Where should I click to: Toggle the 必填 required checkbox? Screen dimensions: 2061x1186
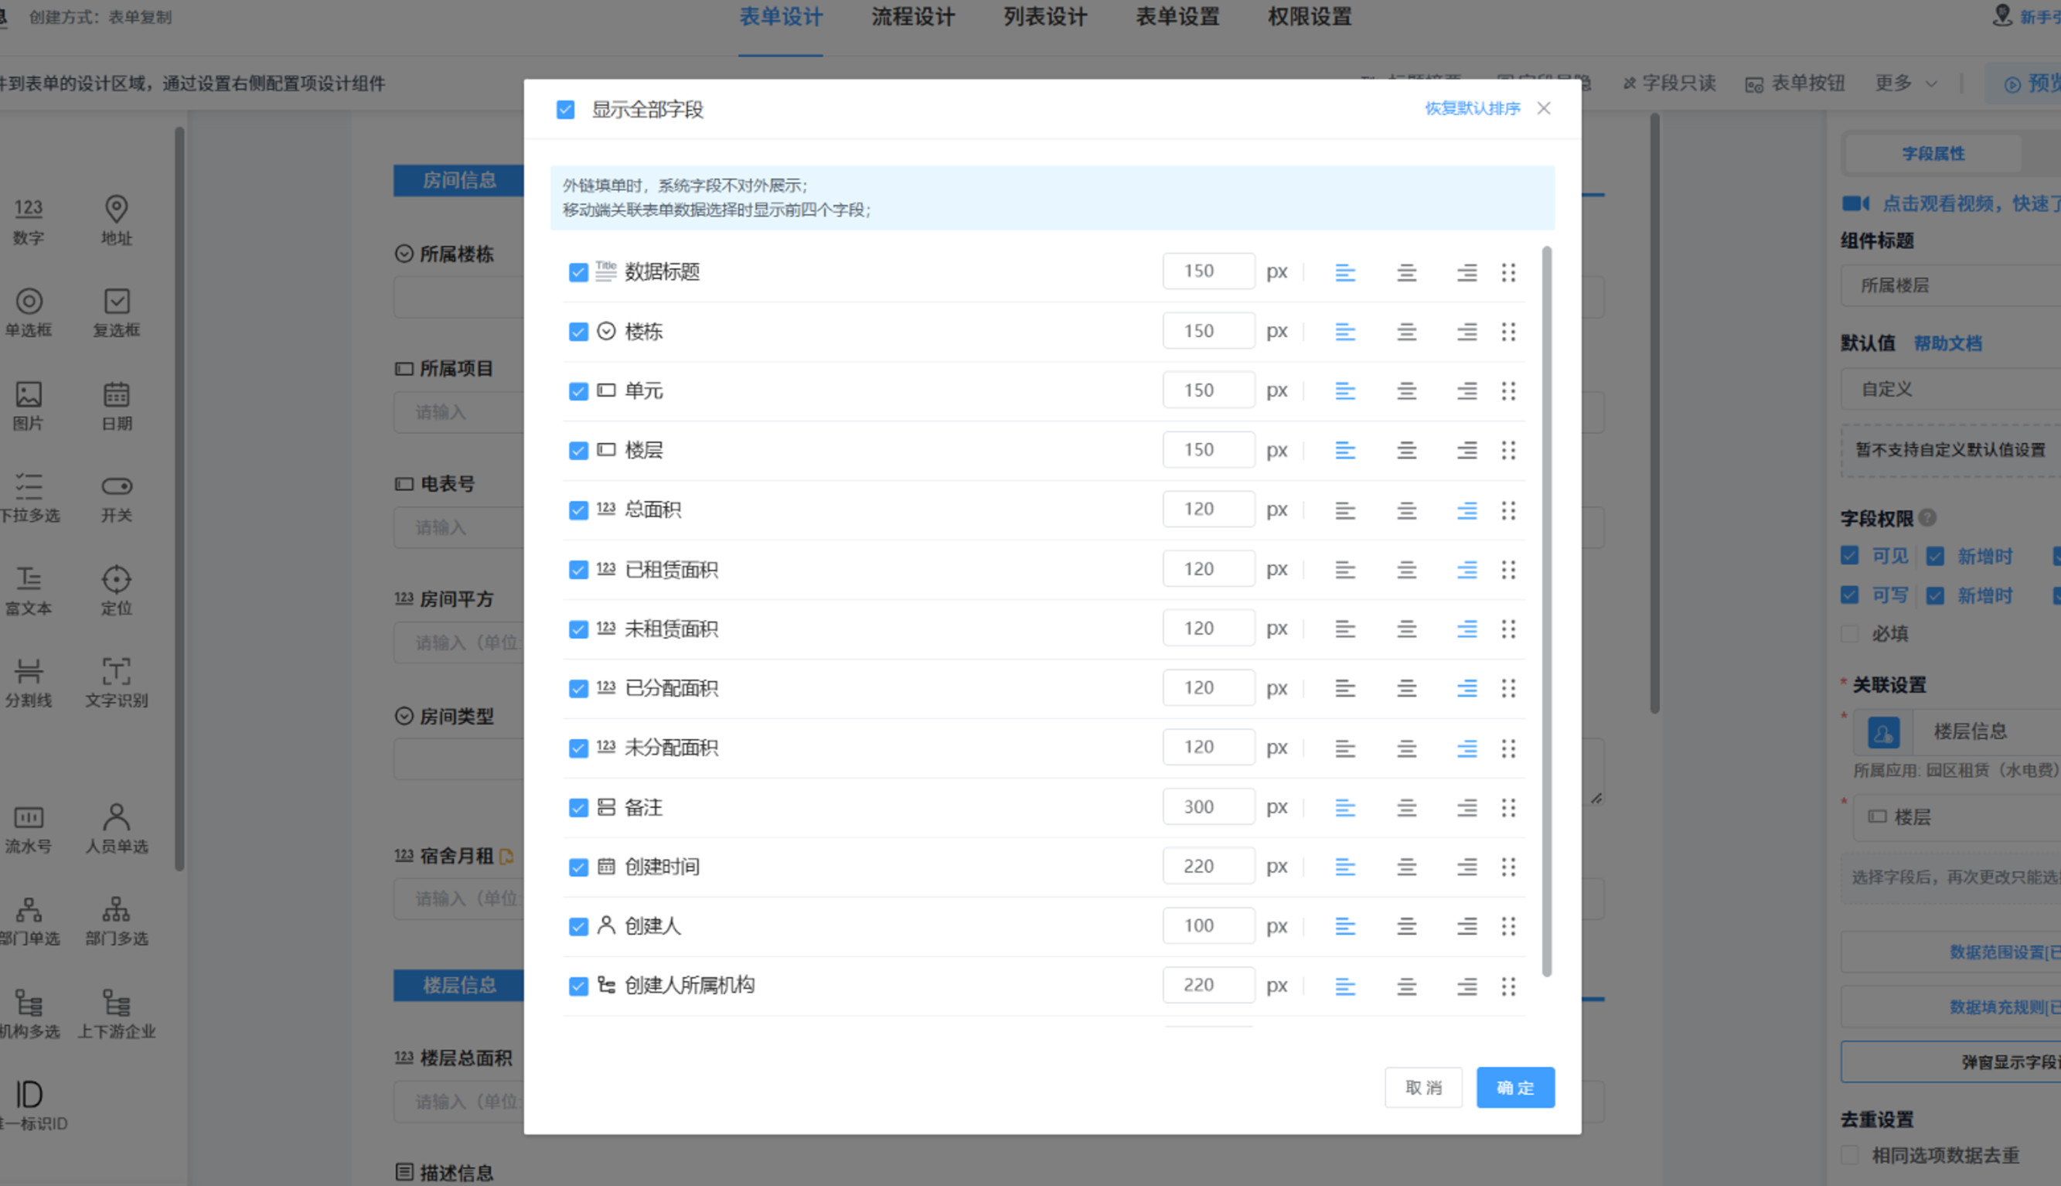[x=1849, y=634]
